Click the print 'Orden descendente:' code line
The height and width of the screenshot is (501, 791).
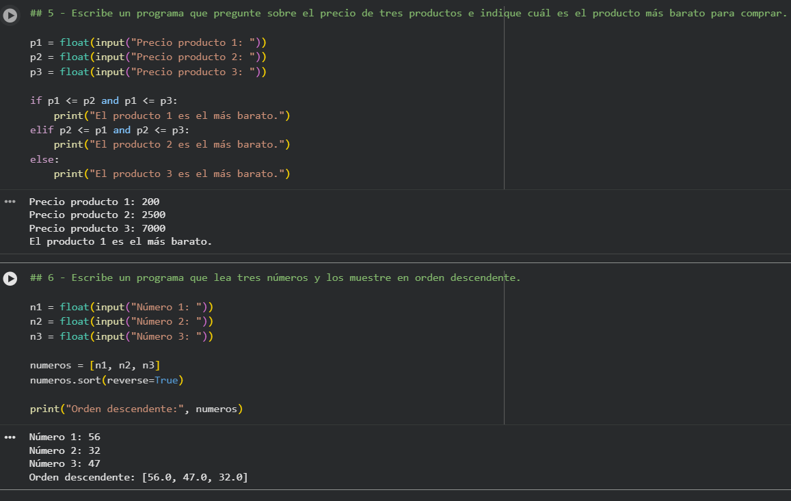point(136,409)
